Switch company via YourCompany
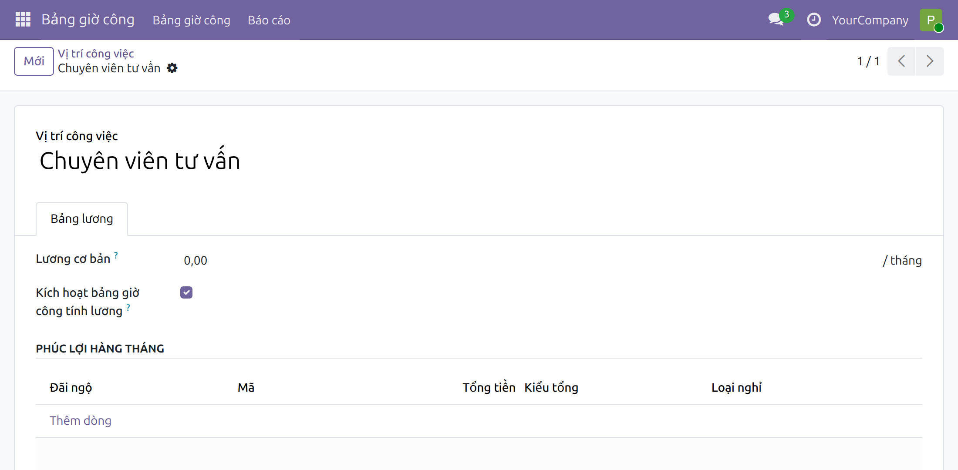Viewport: 958px width, 470px height. pyautogui.click(x=870, y=20)
